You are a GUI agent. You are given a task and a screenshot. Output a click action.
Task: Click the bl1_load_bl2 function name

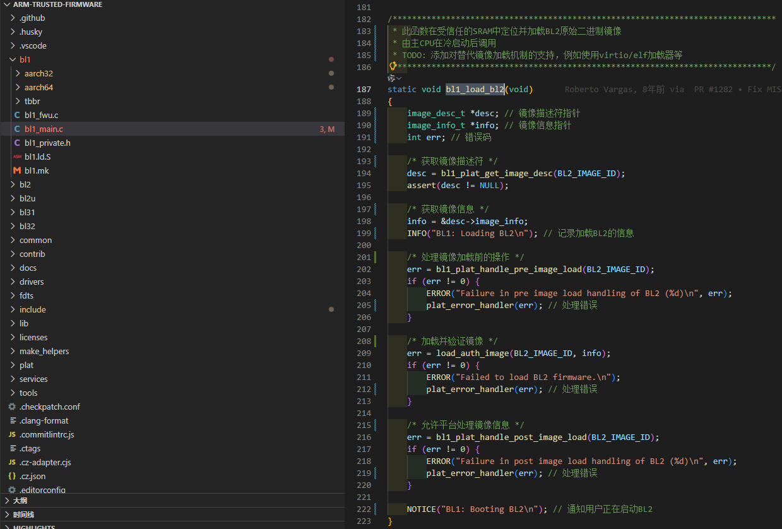(475, 90)
